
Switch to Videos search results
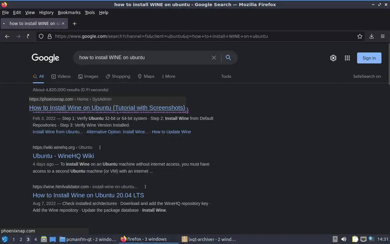click(x=61, y=77)
